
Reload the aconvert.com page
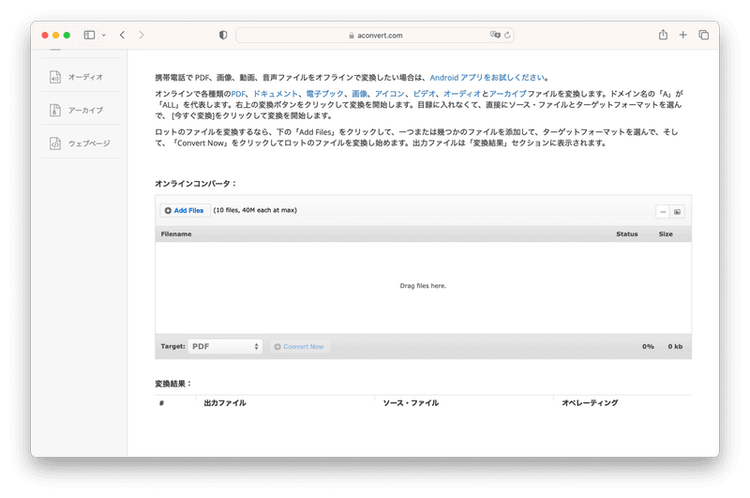coord(507,35)
